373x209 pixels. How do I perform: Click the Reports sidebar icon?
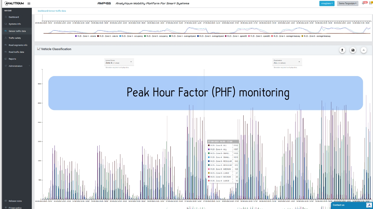pos(6,59)
